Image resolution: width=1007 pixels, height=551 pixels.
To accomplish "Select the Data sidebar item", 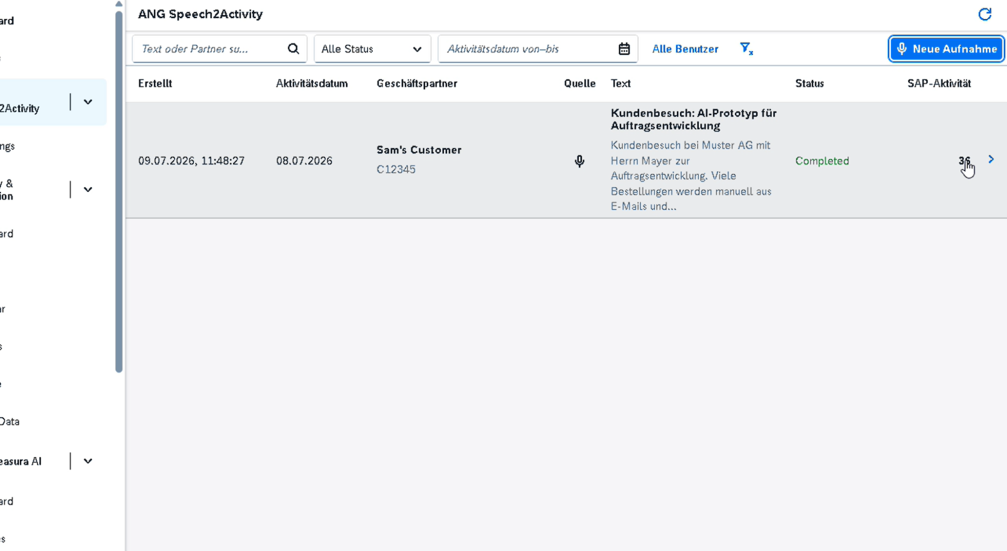I will click(10, 422).
